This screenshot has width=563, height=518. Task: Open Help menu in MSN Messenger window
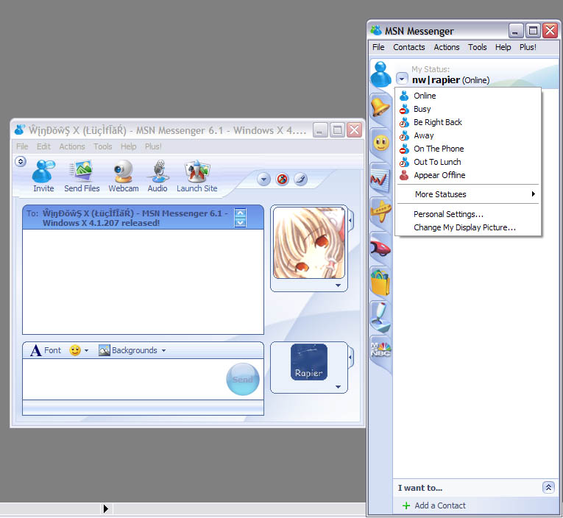[x=503, y=47]
